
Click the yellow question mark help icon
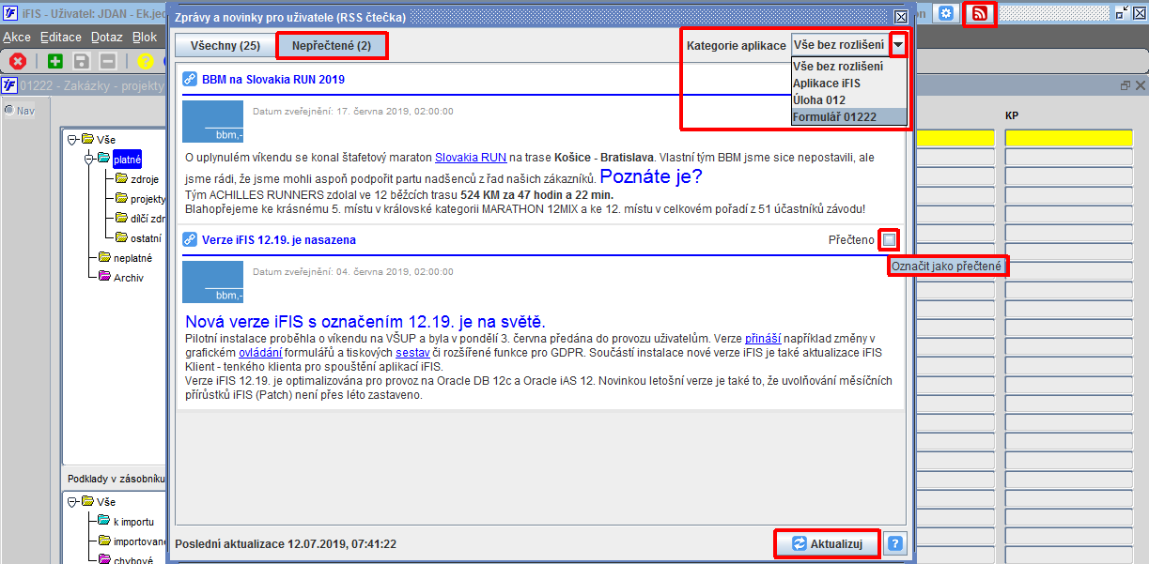tap(145, 61)
